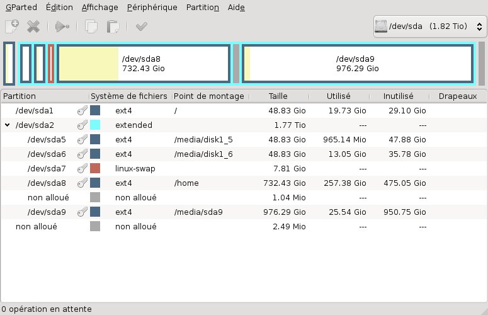Image resolution: width=488 pixels, height=315 pixels.
Task: Select the first sda1 block in disk map
Action: pos(9,64)
